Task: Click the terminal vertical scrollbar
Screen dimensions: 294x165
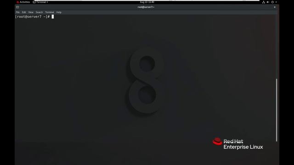Action: click(277, 110)
